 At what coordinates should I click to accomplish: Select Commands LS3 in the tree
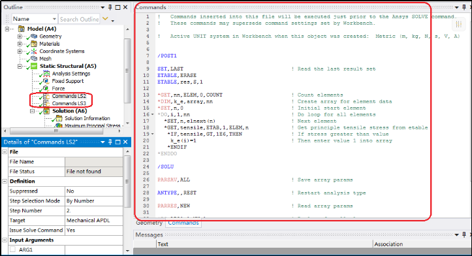(x=69, y=103)
